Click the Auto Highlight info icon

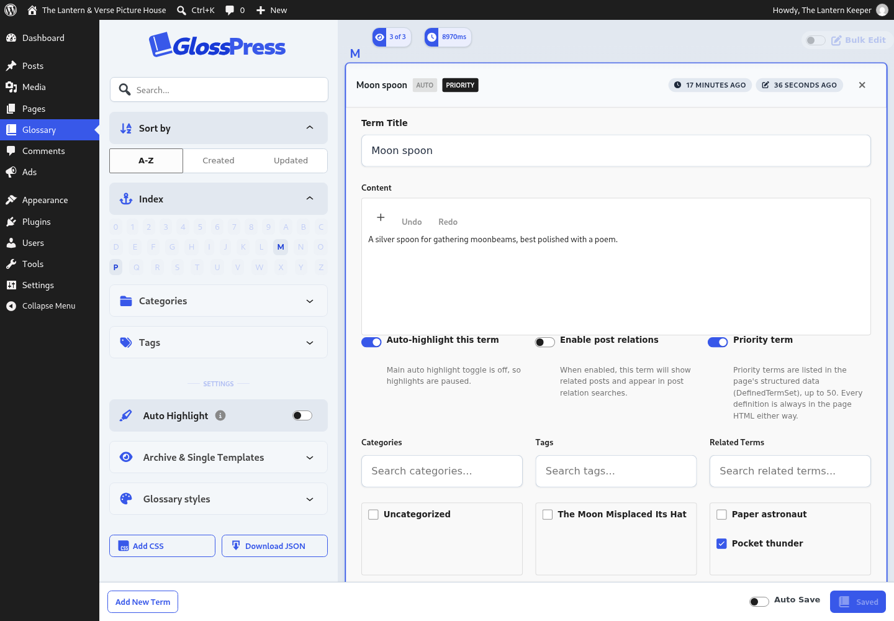coord(220,415)
